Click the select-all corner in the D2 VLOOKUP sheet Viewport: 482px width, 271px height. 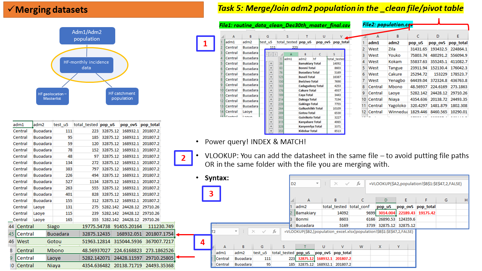click(x=292, y=200)
